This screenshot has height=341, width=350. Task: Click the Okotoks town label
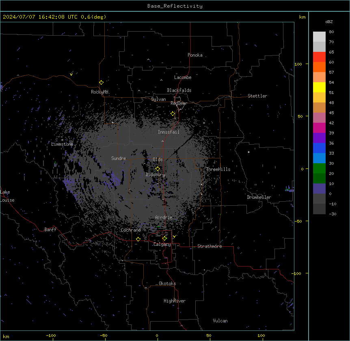(167, 283)
